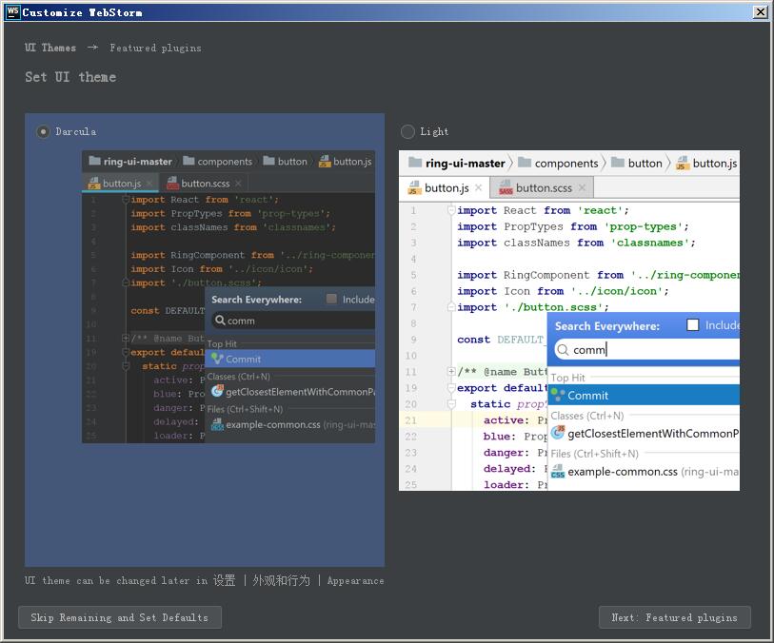774x643 pixels.
Task: Click the Featured plugins breadcrumb step
Action: [x=155, y=48]
